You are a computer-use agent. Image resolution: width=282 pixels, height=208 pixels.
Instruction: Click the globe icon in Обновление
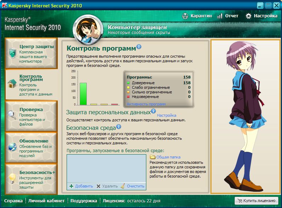(x=12, y=147)
